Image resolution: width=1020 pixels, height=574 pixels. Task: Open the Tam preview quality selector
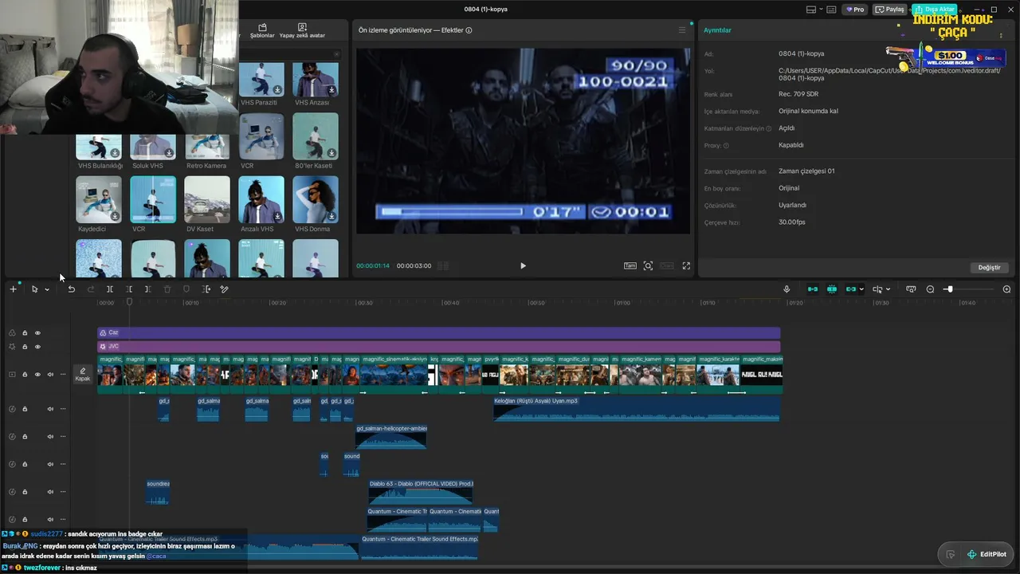(630, 265)
